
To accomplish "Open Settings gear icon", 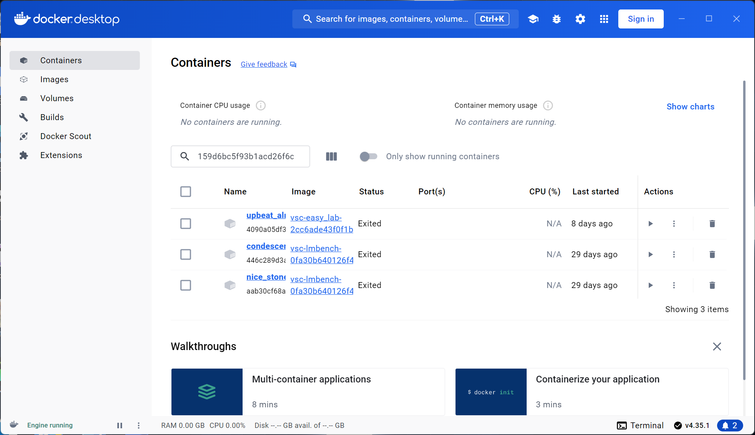I will click(x=580, y=19).
